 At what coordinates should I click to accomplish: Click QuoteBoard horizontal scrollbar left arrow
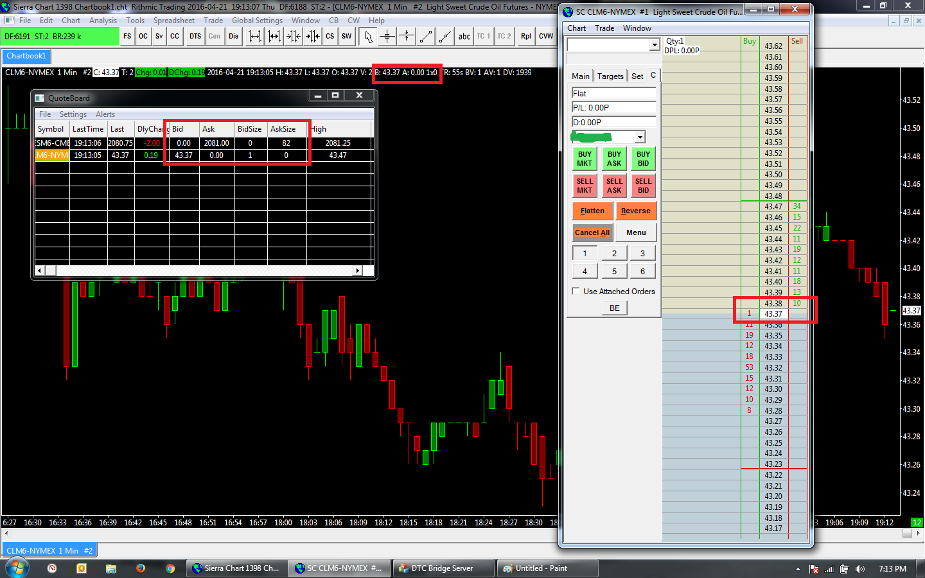40,271
